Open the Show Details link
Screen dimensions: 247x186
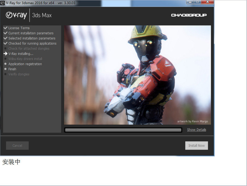[x=197, y=130]
